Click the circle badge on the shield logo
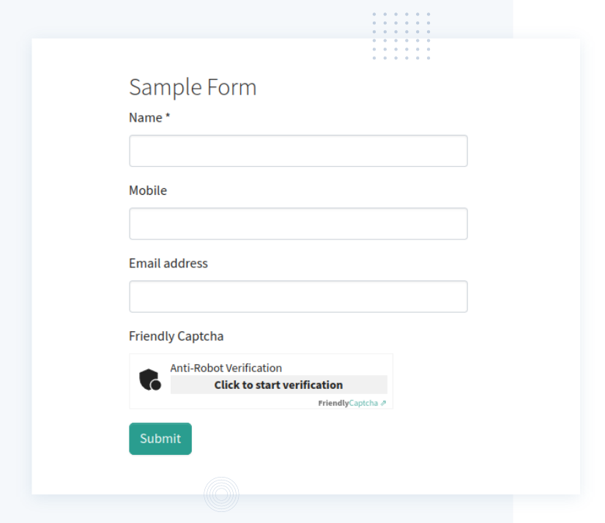The height and width of the screenshot is (523, 605). pyautogui.click(x=155, y=385)
